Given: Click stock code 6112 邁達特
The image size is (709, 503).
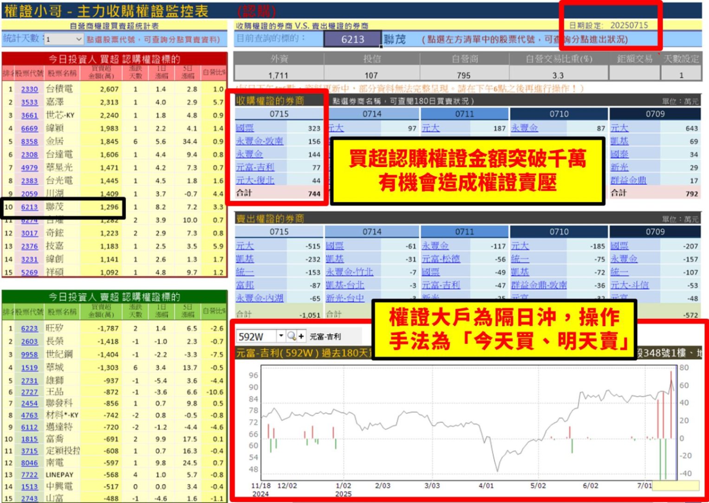Looking at the screenshot, I should [x=29, y=427].
